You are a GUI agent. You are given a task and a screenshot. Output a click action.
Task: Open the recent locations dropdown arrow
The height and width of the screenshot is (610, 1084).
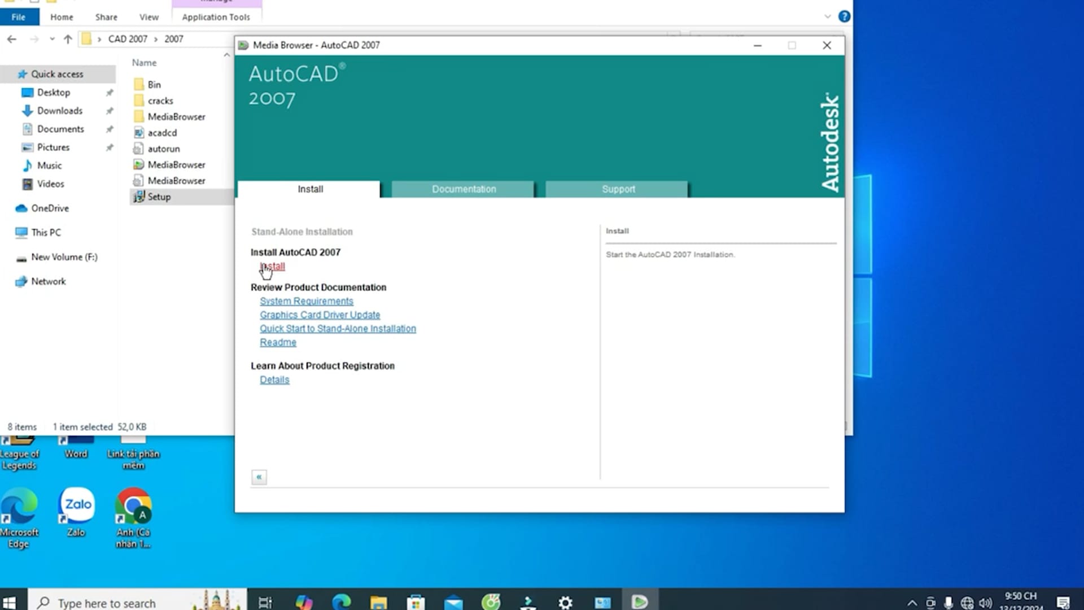pyautogui.click(x=52, y=39)
